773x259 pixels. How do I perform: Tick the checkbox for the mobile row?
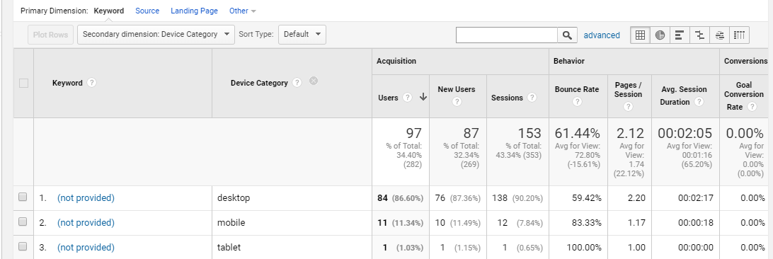coord(23,222)
